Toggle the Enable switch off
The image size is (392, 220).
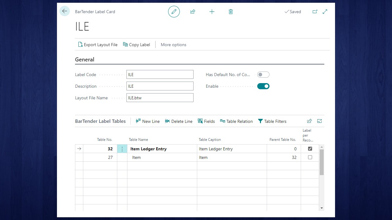[x=263, y=86]
